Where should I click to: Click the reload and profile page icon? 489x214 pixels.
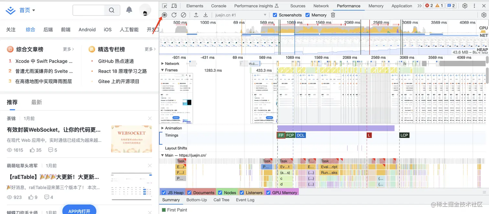click(174, 15)
